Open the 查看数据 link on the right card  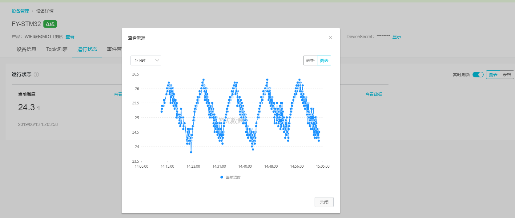[374, 94]
